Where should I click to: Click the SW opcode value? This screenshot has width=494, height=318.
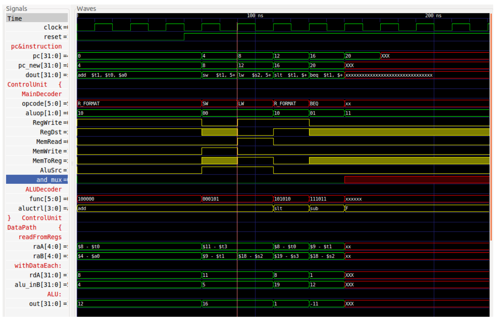[206, 104]
